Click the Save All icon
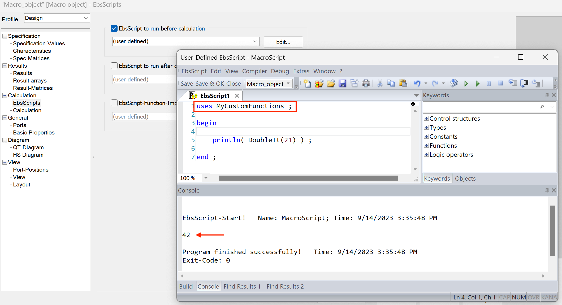 click(x=354, y=84)
